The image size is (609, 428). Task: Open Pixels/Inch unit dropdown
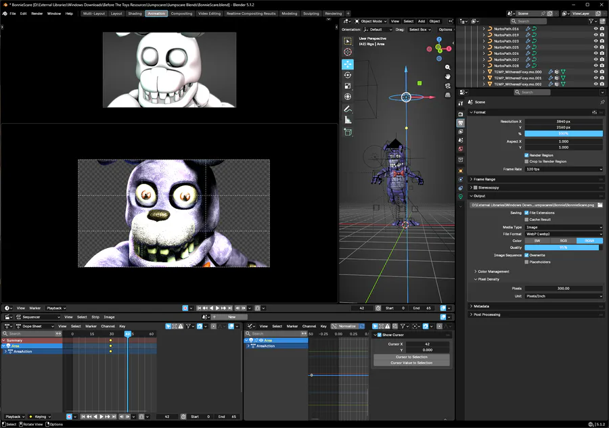coord(564,296)
